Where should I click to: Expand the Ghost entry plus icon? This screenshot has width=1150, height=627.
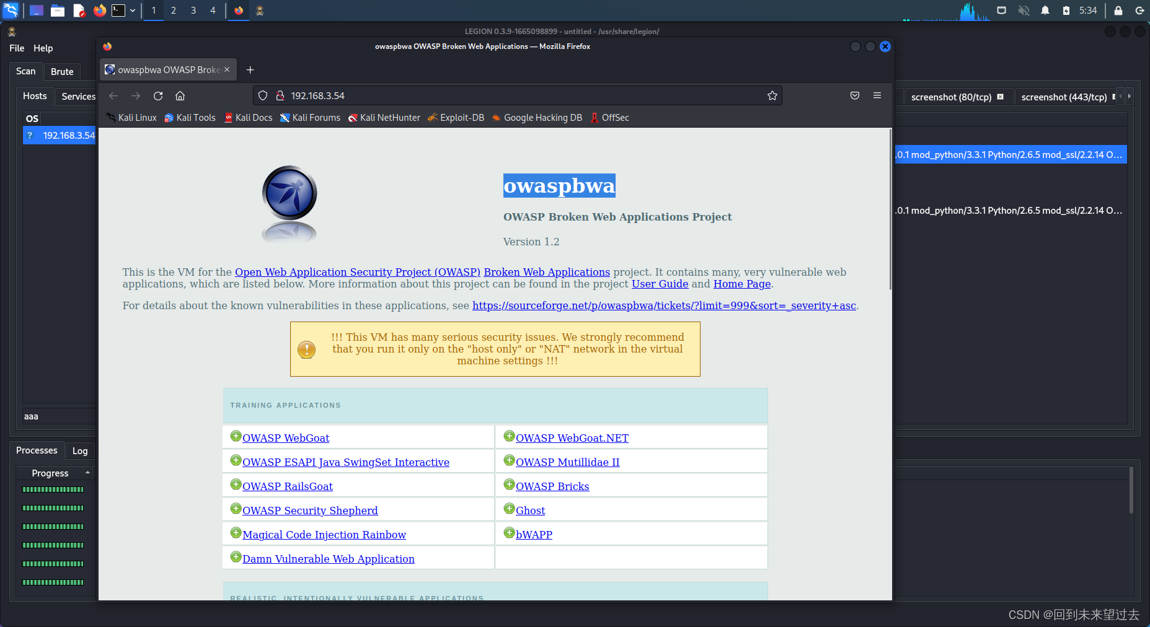[509, 508]
